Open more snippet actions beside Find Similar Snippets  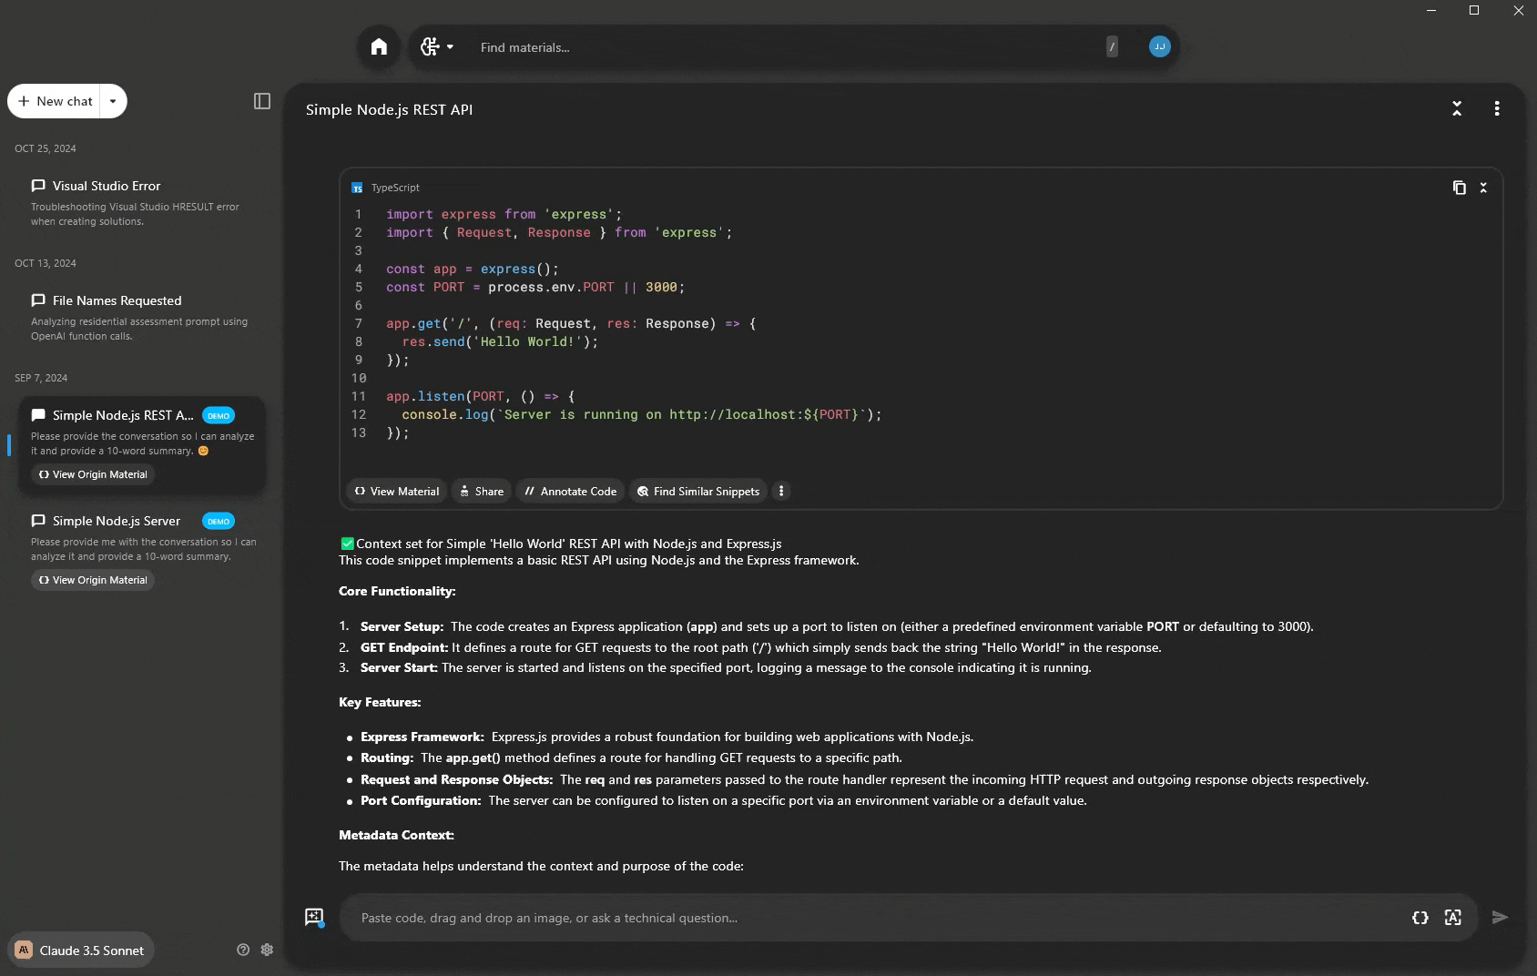pyautogui.click(x=781, y=491)
